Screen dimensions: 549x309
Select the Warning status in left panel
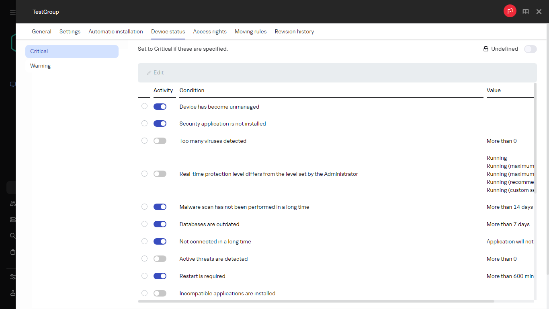(x=40, y=66)
